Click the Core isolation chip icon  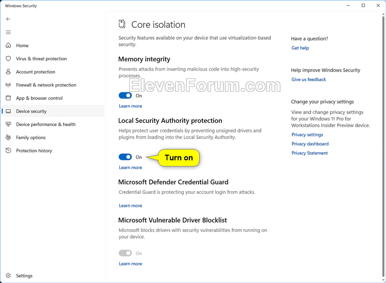click(x=122, y=24)
